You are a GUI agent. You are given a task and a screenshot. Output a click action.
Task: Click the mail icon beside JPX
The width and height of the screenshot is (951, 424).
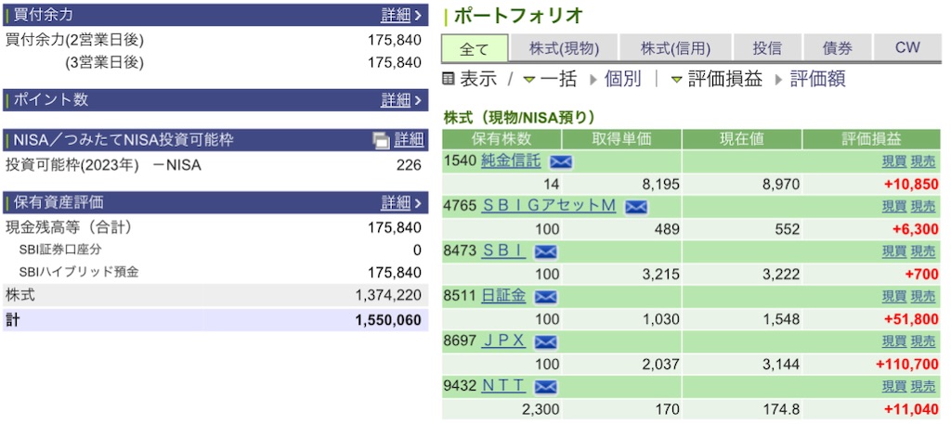tap(545, 341)
